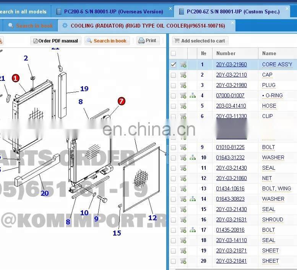Click Order PDF manual button
Screen dimensions: 297x270
pyautogui.click(x=56, y=41)
